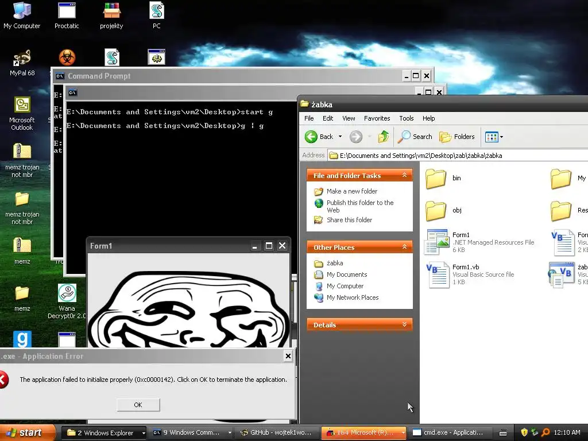The image size is (588, 441).
Task: Go to żabka under Other Places
Action: click(x=335, y=263)
